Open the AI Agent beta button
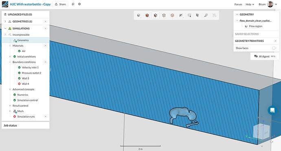 (265, 56)
